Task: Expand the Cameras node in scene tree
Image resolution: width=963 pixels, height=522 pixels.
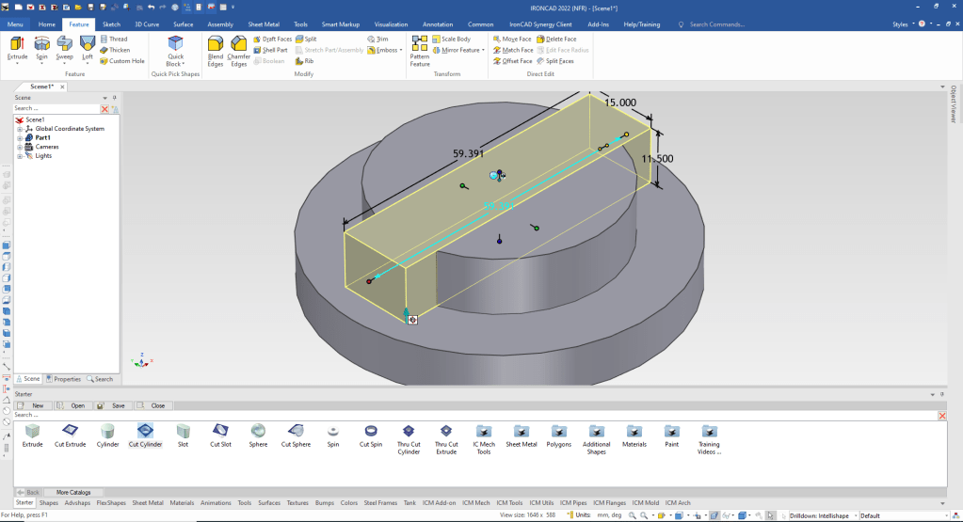Action: pyautogui.click(x=20, y=147)
